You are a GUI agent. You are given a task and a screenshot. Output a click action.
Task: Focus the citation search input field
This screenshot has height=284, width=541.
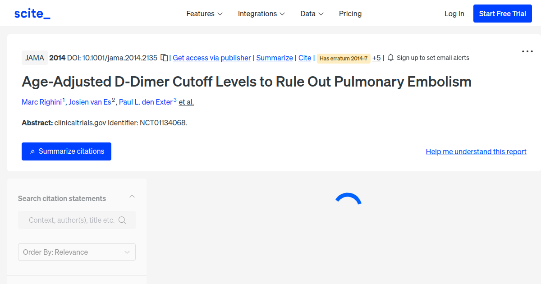[71, 220]
